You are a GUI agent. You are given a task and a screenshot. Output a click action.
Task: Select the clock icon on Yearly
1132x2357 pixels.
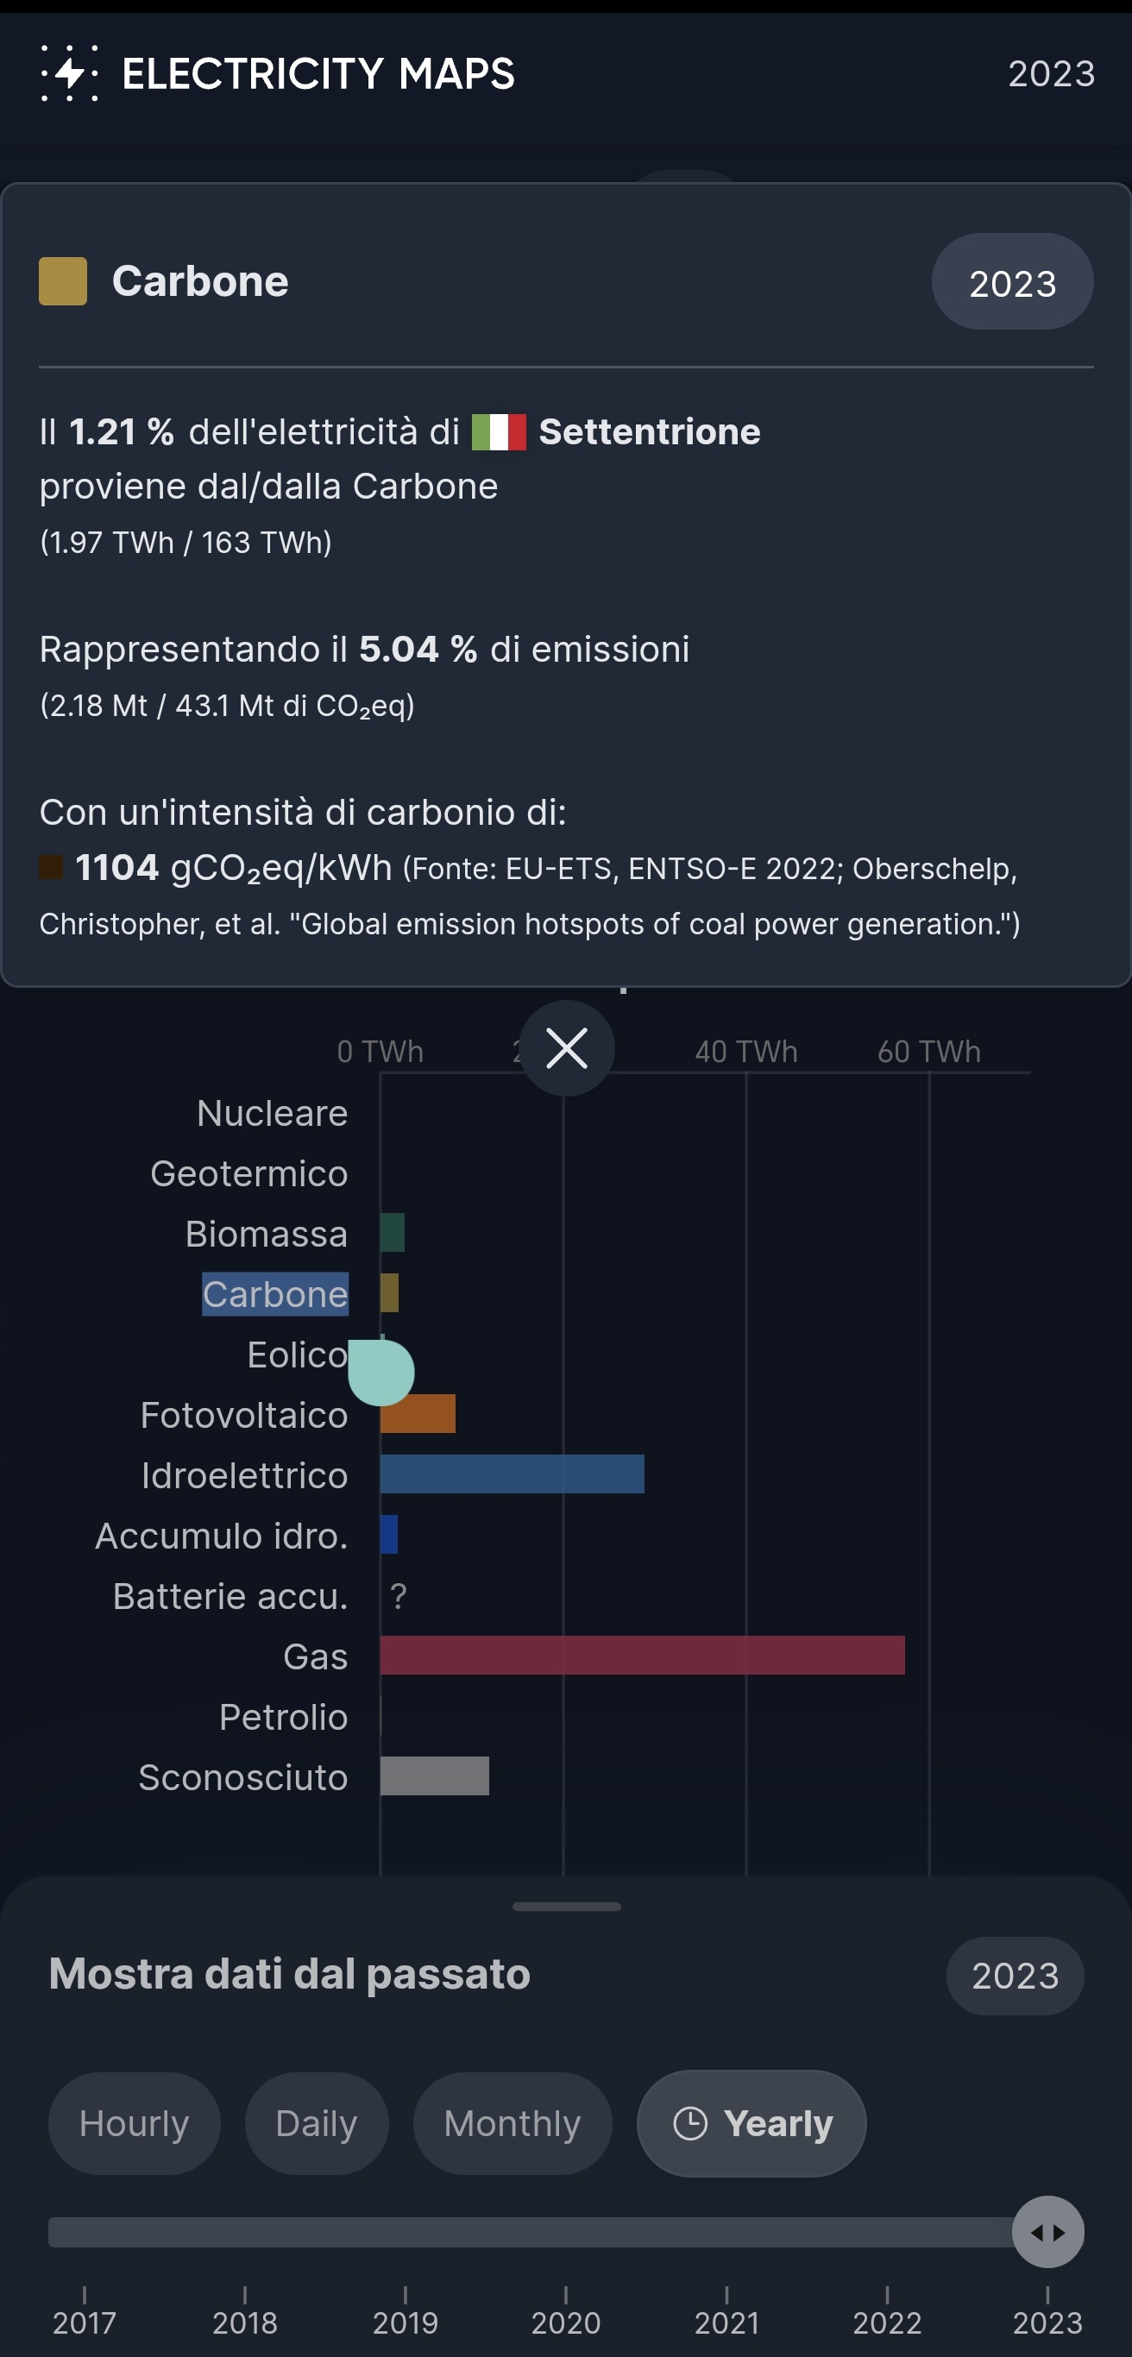tap(690, 2122)
